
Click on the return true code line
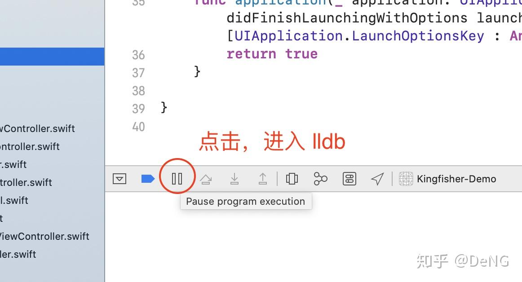272,54
